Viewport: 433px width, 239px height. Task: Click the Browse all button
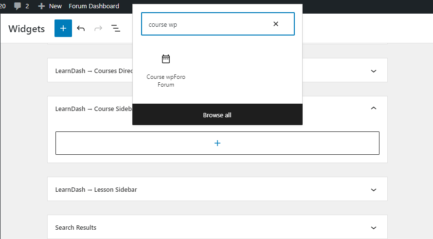coord(217,115)
